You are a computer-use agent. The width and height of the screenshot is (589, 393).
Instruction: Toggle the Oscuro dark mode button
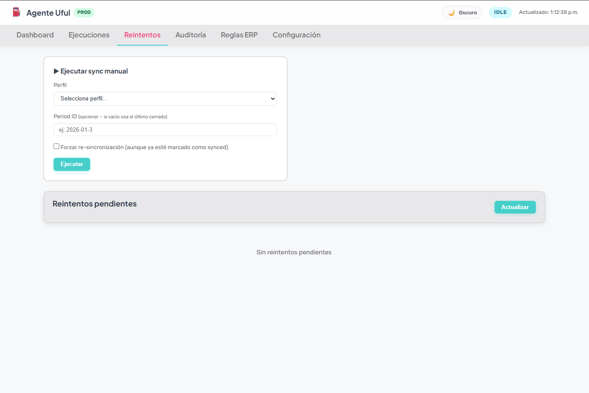pyautogui.click(x=462, y=13)
